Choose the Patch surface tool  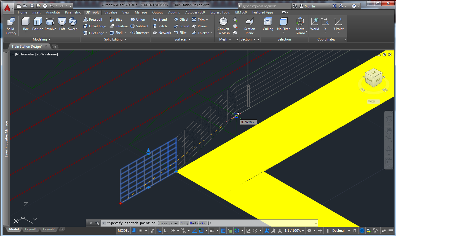tap(160, 26)
